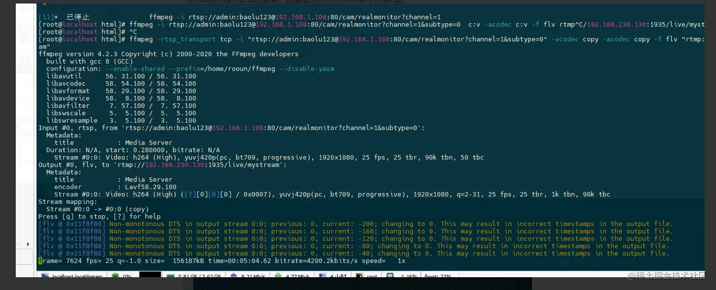The image size is (716, 290).
Task: Click the '^C' interrupted prompt line
Action: pos(88,32)
